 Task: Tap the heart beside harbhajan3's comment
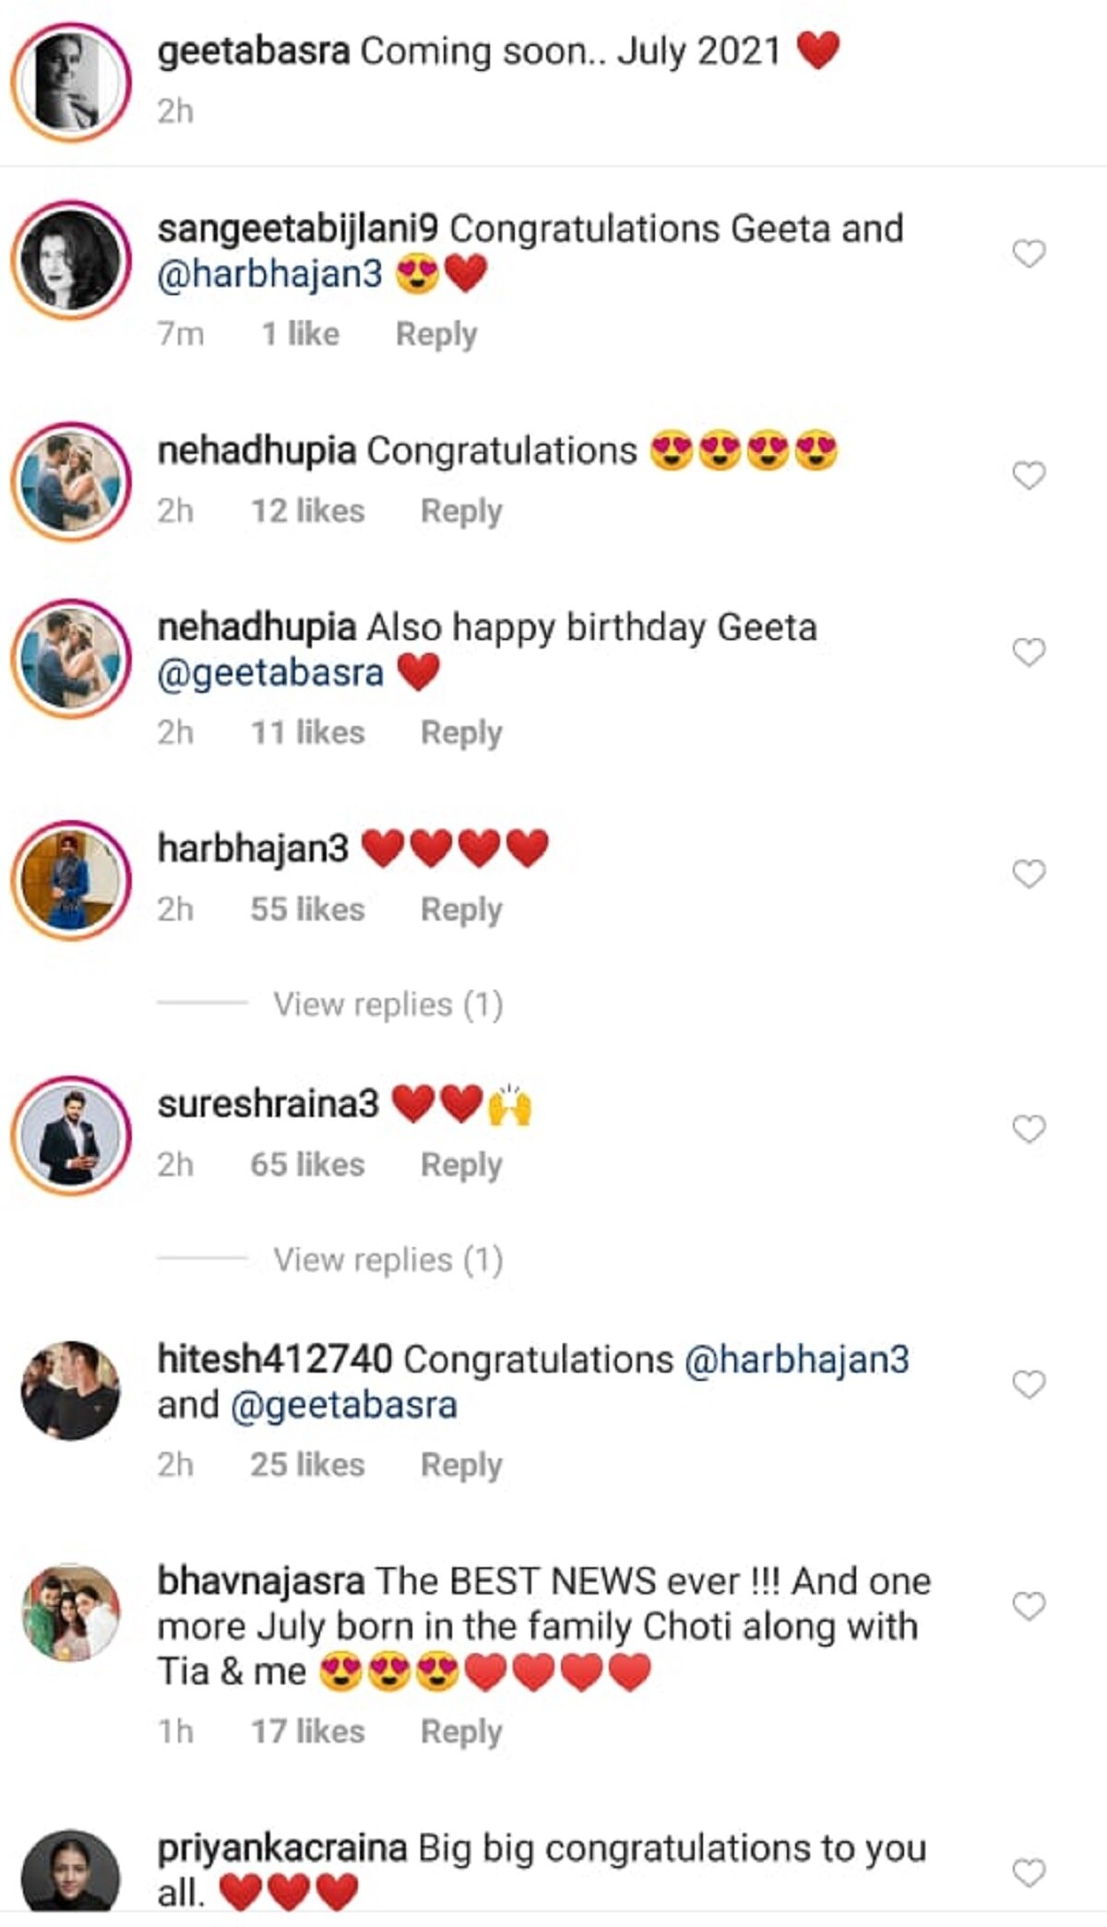pyautogui.click(x=1029, y=874)
